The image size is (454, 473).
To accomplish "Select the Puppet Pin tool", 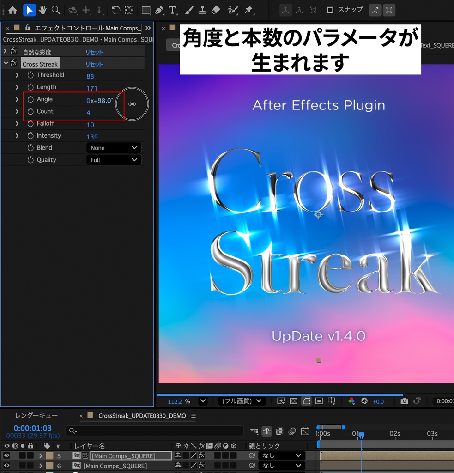I will pyautogui.click(x=249, y=10).
